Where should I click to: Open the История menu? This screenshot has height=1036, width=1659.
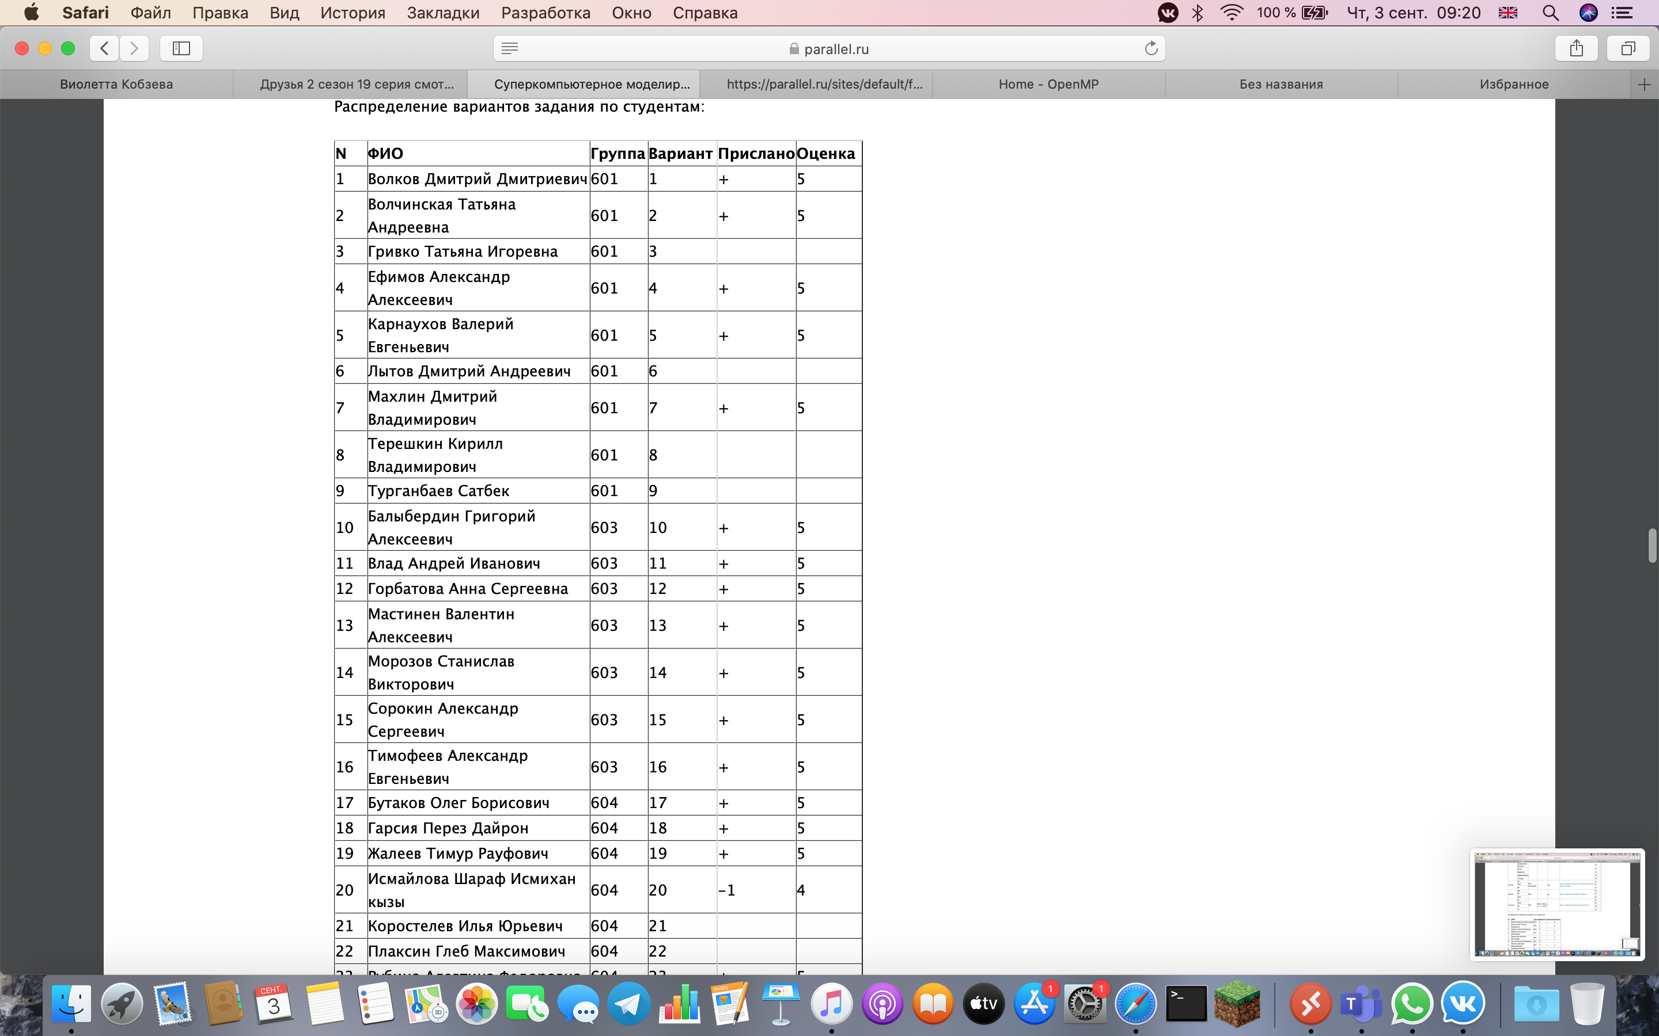(x=353, y=12)
